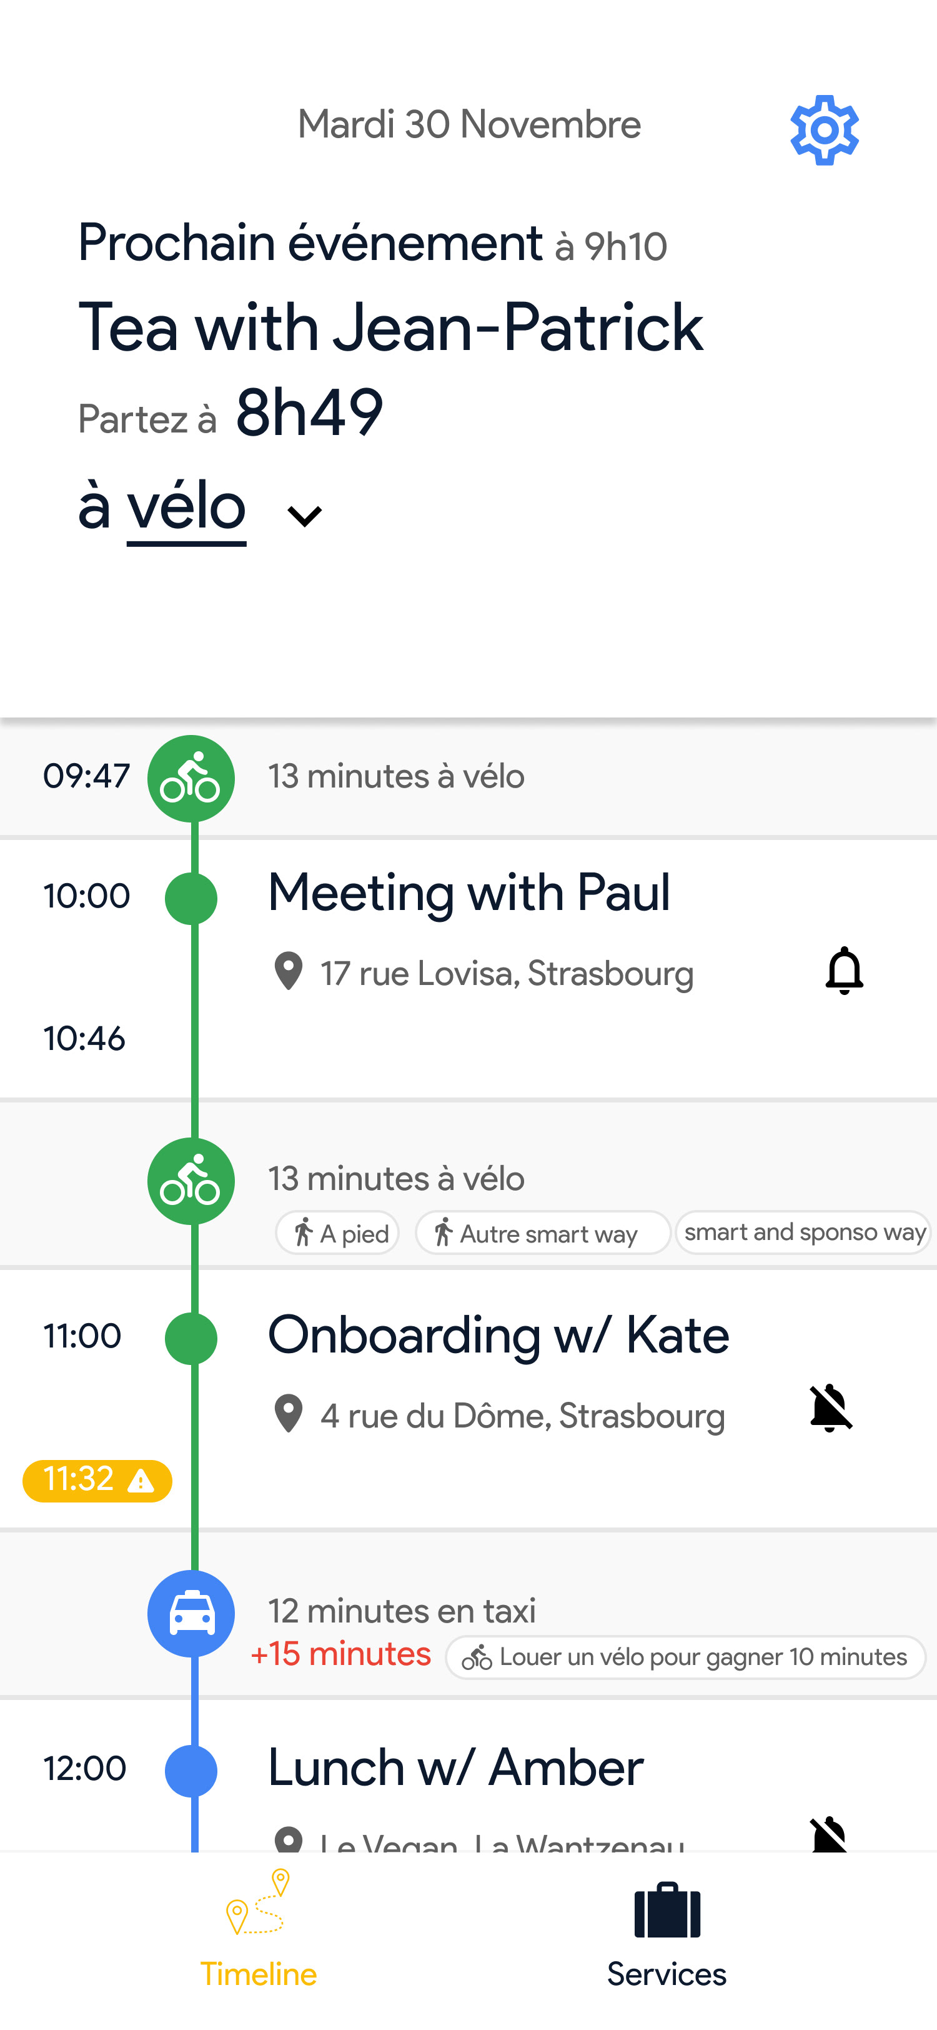Screen dimensions: 937x2030
Task: Tap the location pin beside 17 rue Lovisa
Action: click(x=288, y=971)
